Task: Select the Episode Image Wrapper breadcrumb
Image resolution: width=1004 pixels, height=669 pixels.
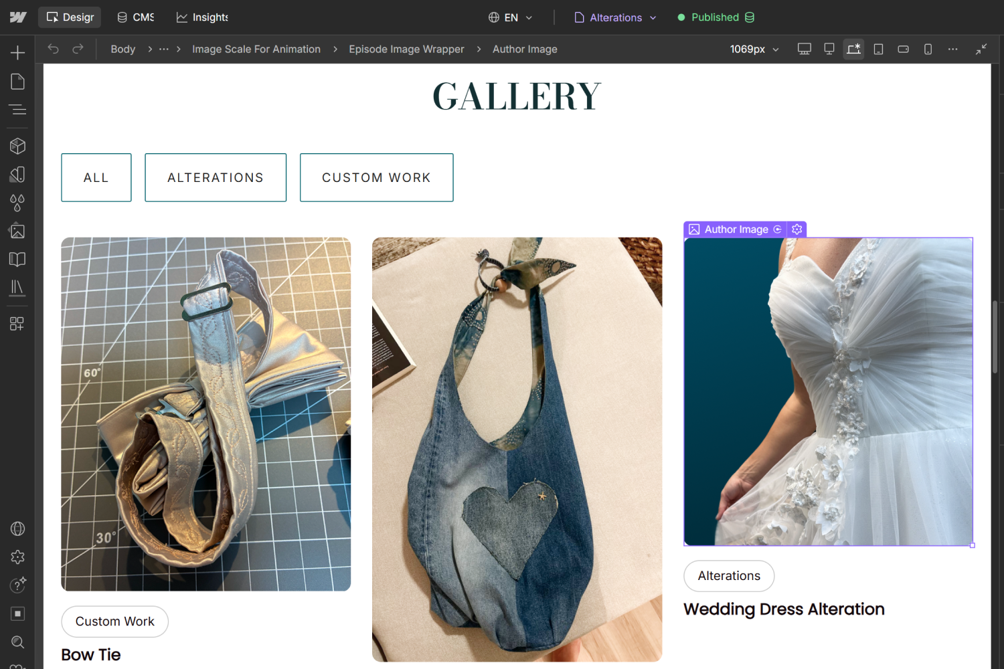Action: (406, 49)
